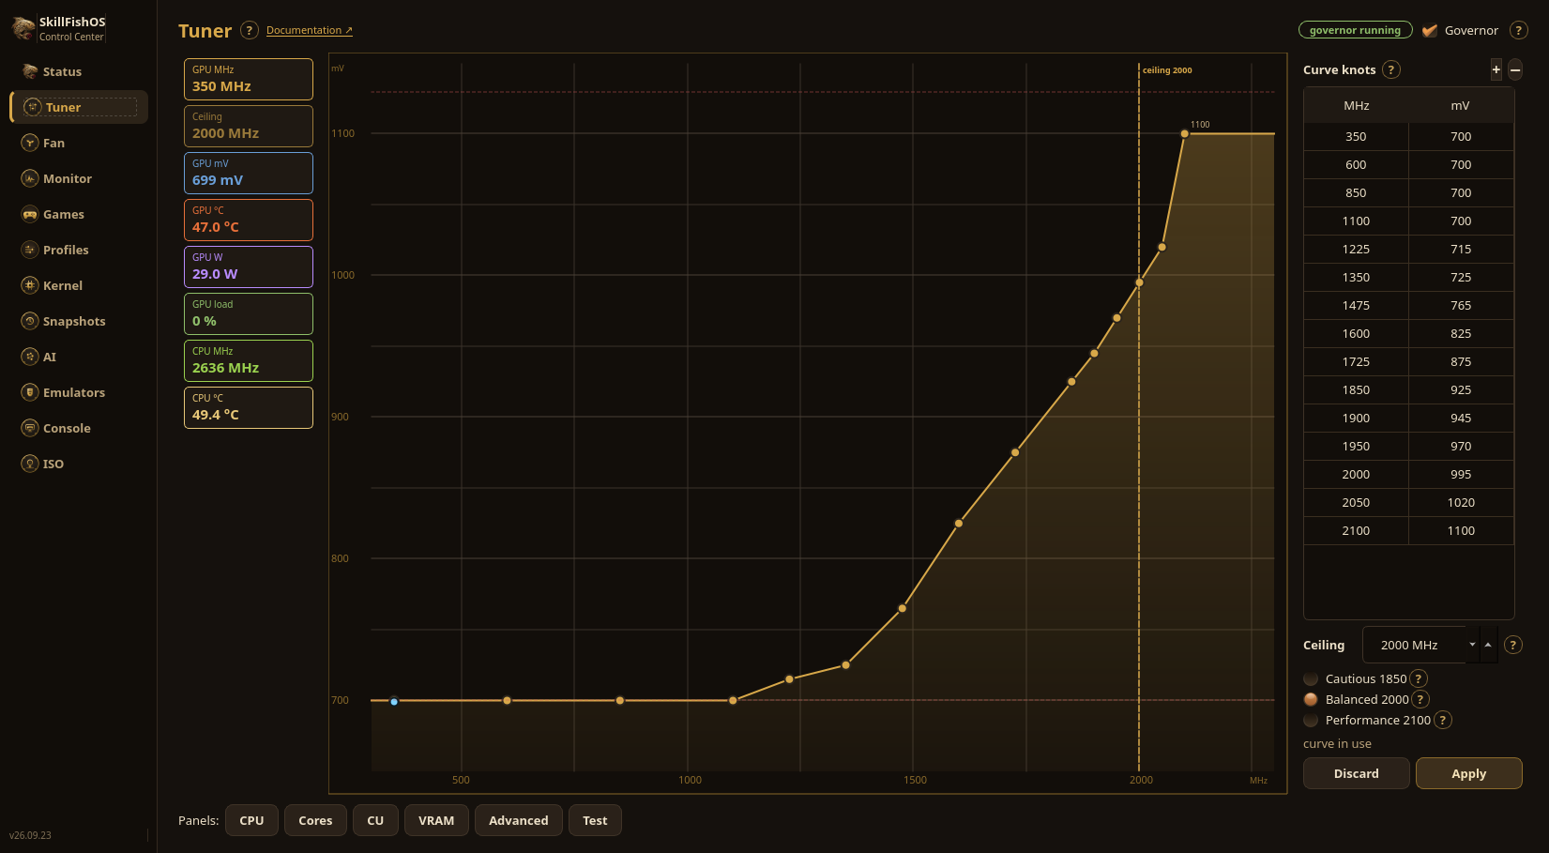Open Monitor via its sidebar icon
The image size is (1549, 853).
[30, 178]
